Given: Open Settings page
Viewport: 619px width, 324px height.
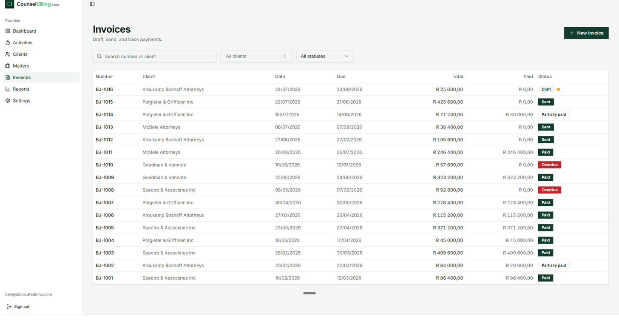Looking at the screenshot, I should (41, 101).
